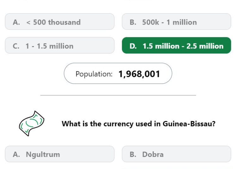Viewport: 237px width, 169px height.
Task: Click highlighted answer D. 1.5 million - 2.5 million
Action: click(176, 45)
